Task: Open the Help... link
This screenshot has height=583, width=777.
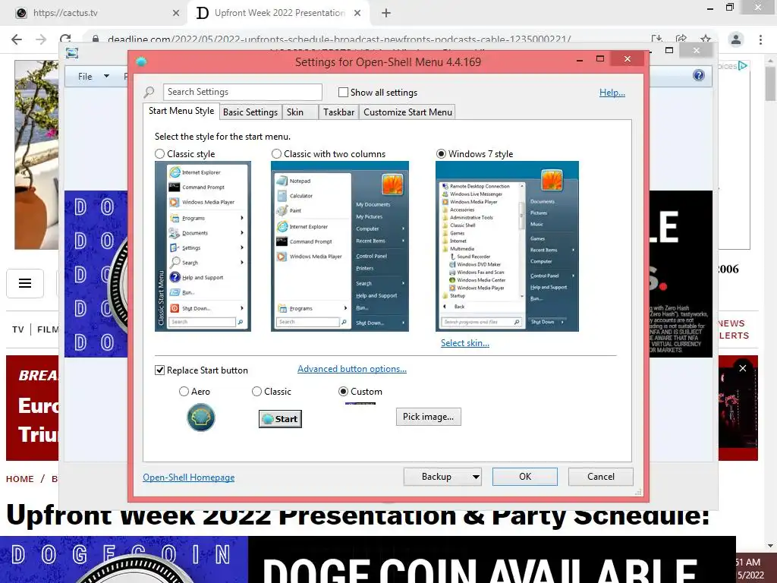Action: (612, 93)
